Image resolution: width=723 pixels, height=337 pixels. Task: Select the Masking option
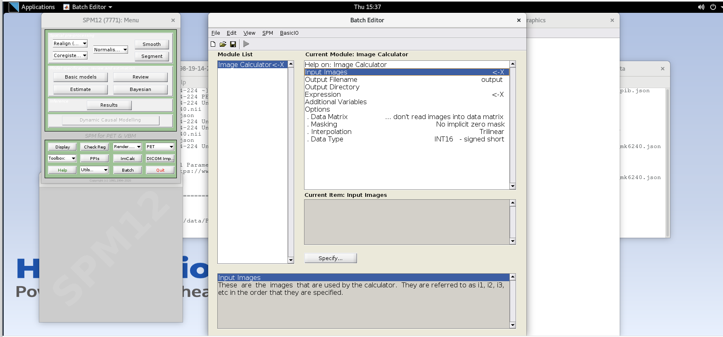click(407, 124)
